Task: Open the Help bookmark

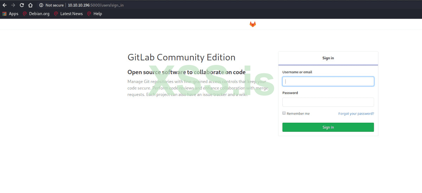Action: (x=95, y=14)
